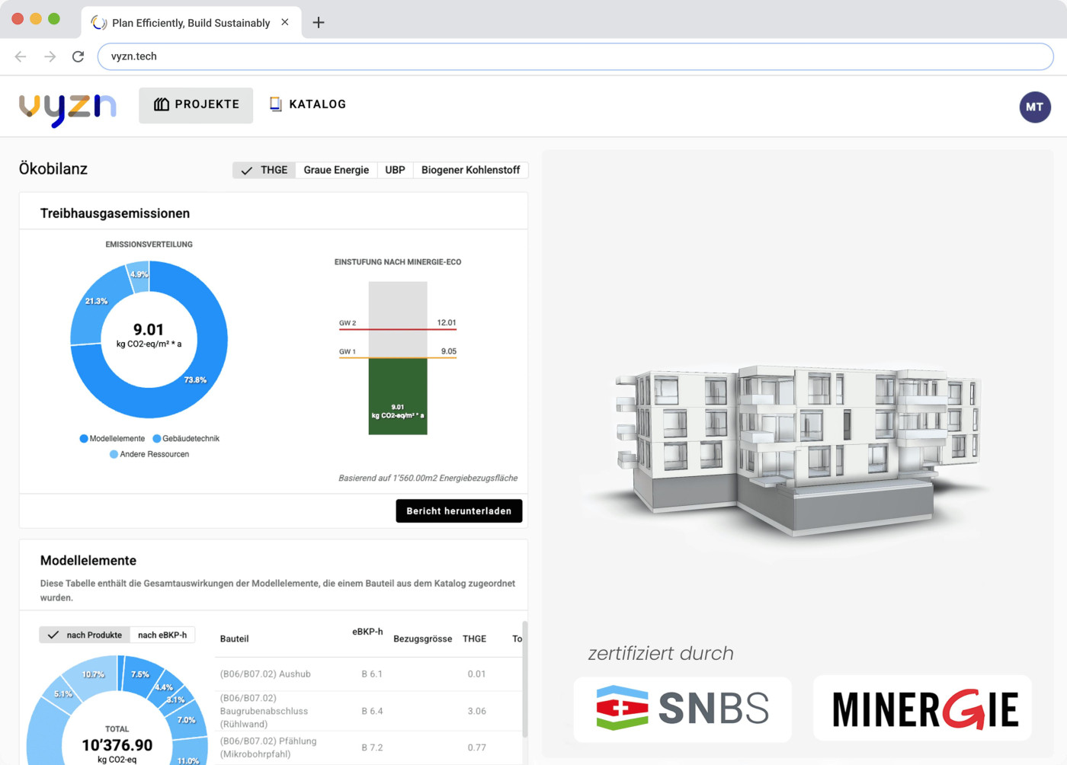Select the nach Produkte view toggle

click(x=85, y=635)
